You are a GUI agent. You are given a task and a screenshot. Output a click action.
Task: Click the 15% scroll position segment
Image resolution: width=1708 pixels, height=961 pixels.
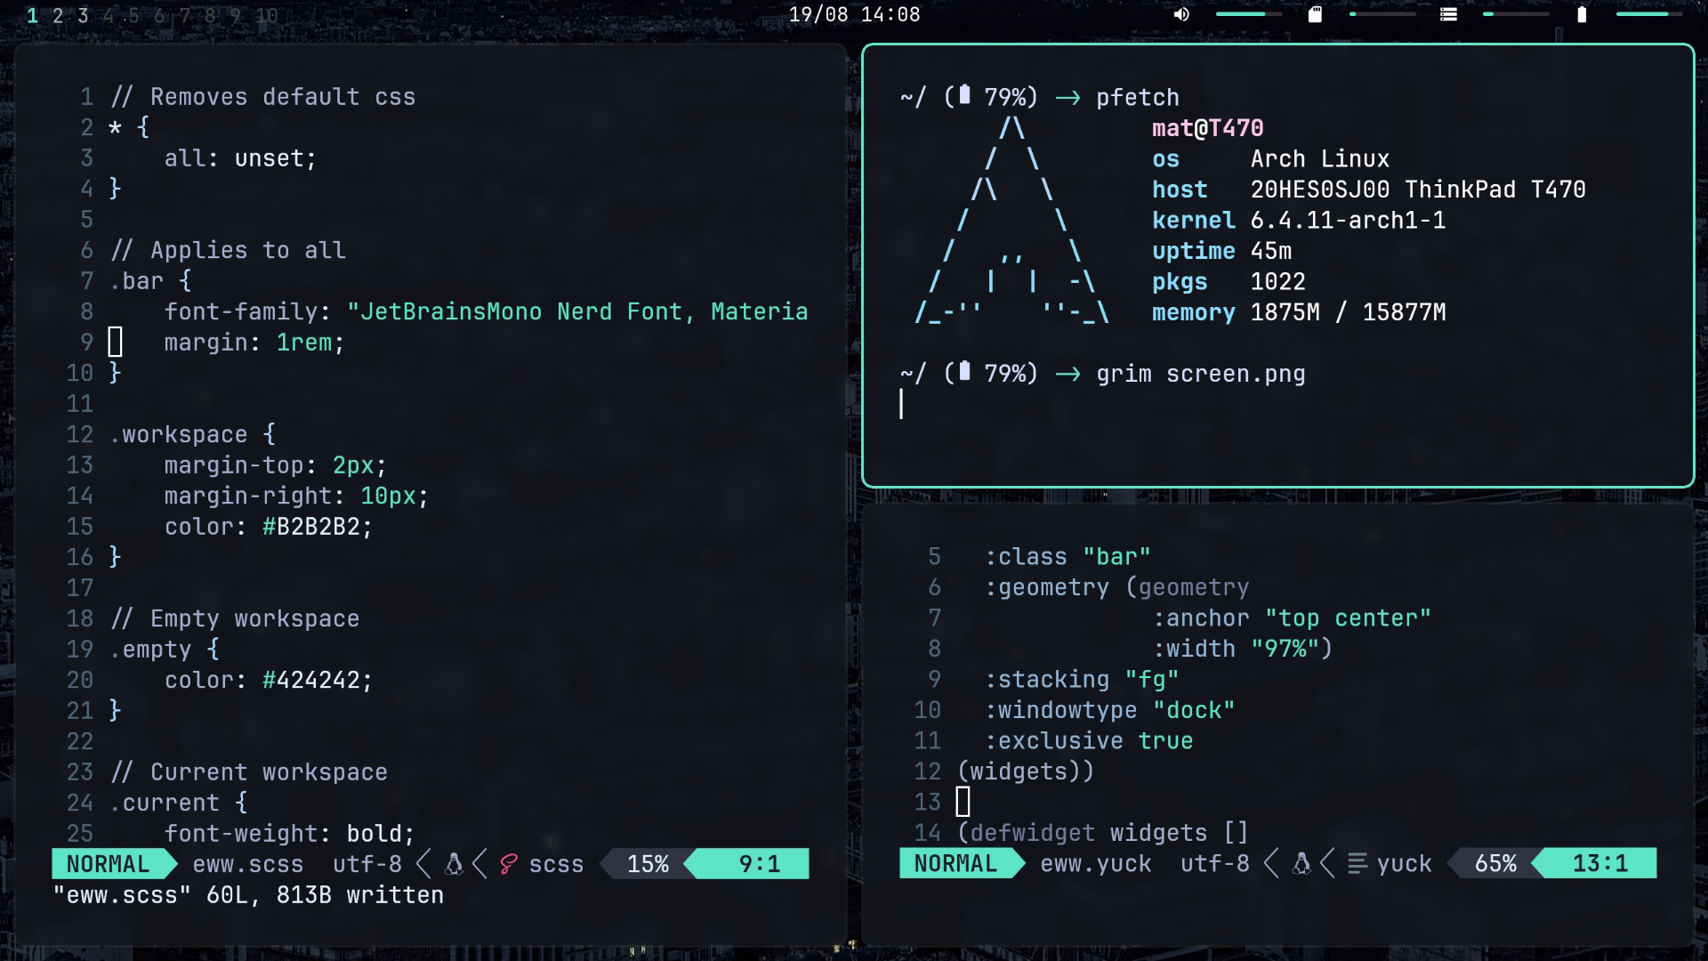click(x=648, y=864)
